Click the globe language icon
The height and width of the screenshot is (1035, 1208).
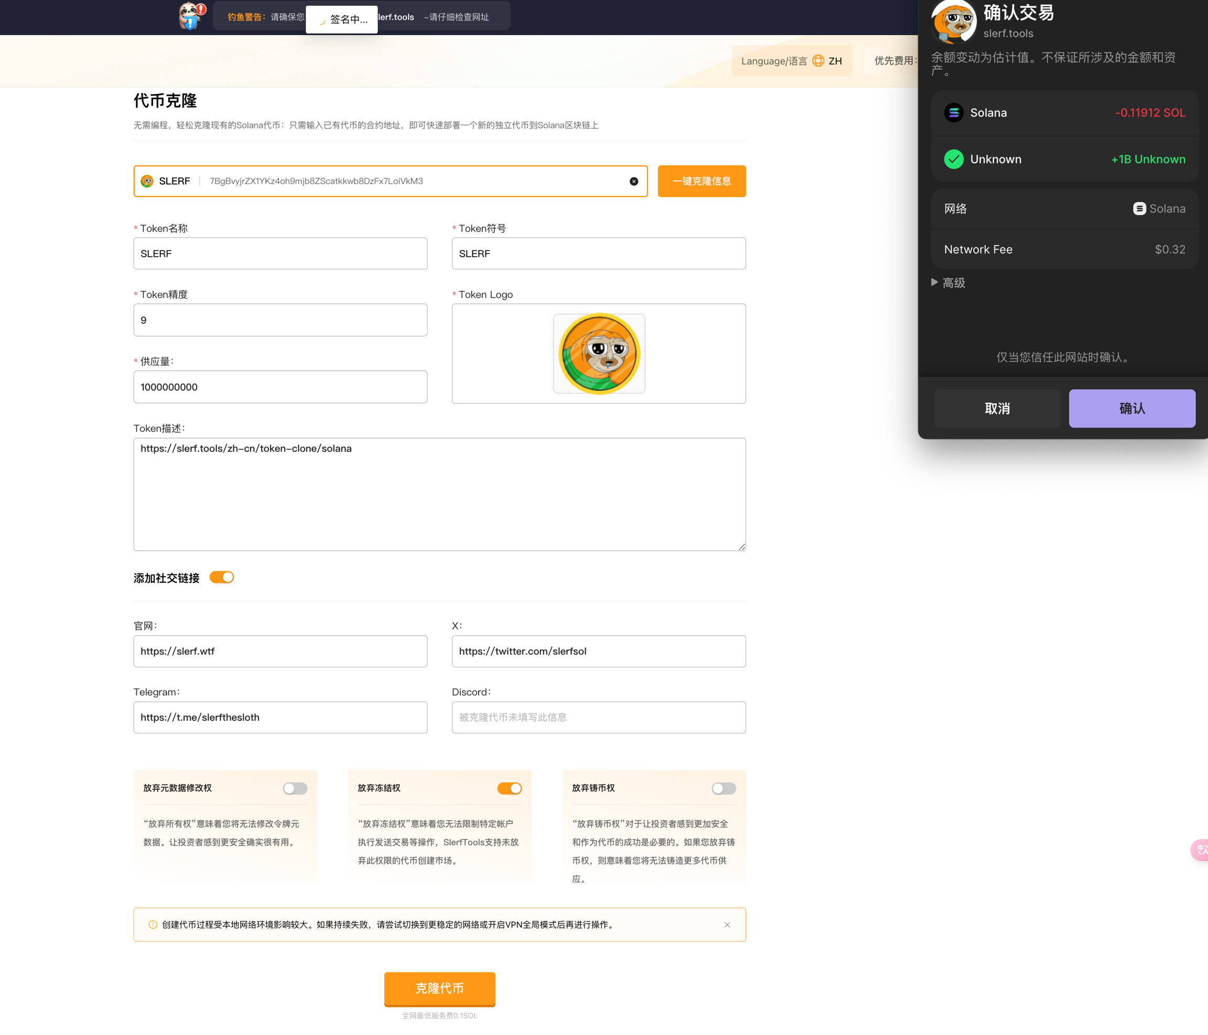pyautogui.click(x=818, y=61)
